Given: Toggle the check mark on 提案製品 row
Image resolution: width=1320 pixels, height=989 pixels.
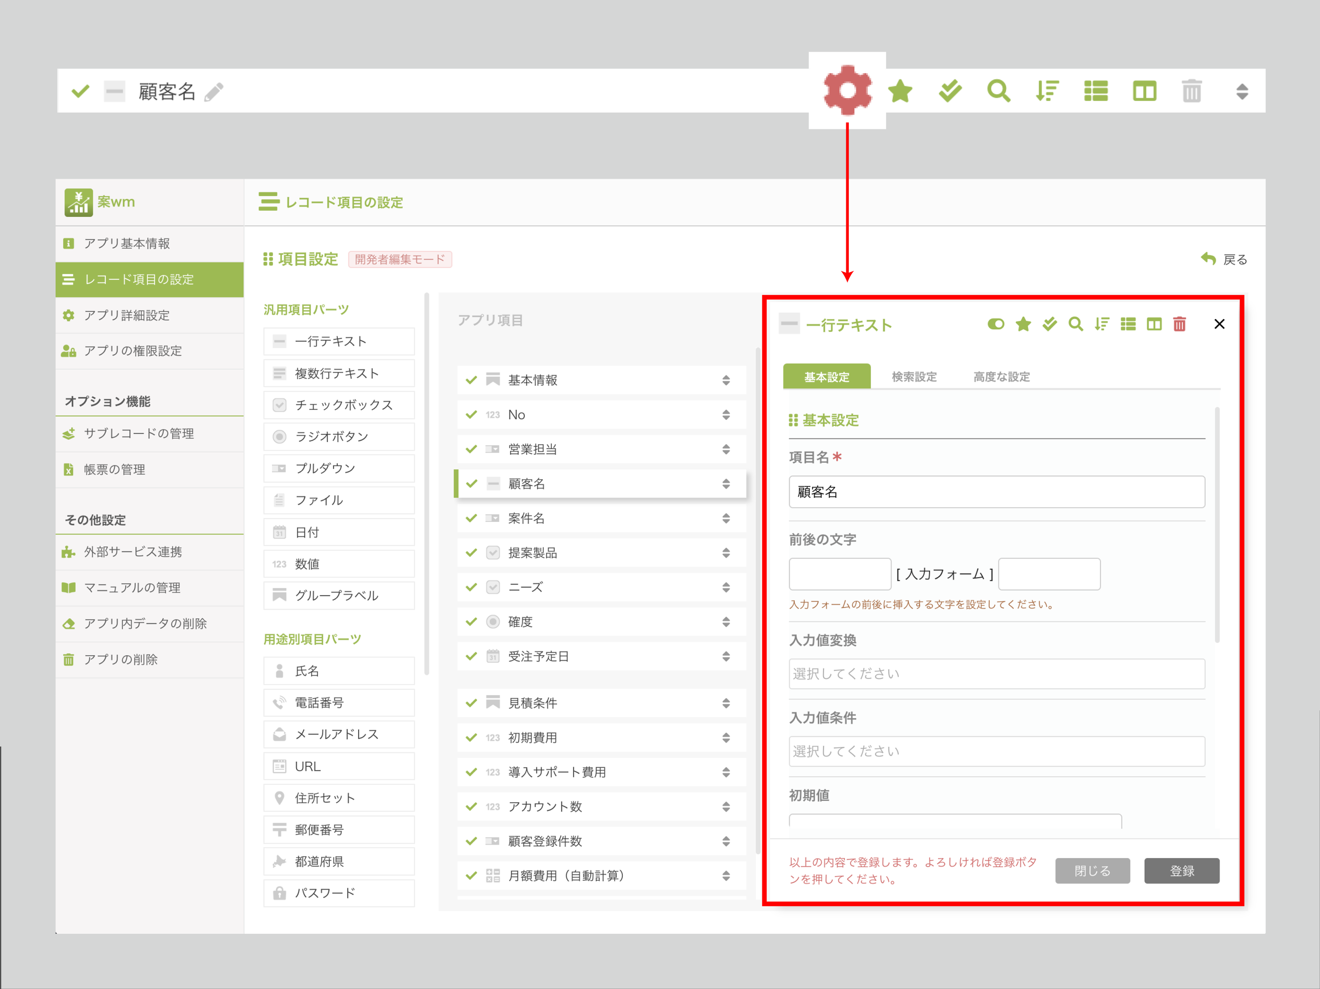Looking at the screenshot, I should click(472, 553).
